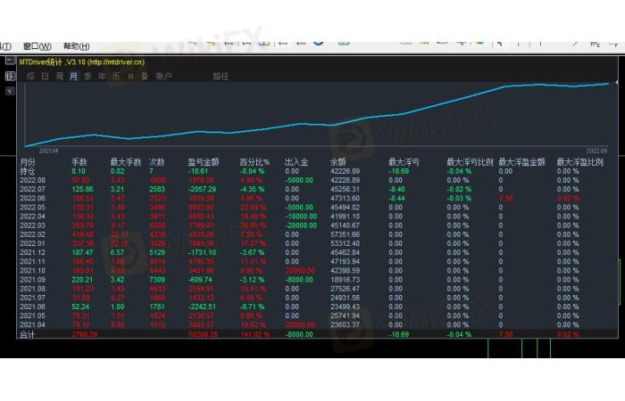Show the 年 yearly statistics tab
Viewport: 625px width, 401px height.
102,77
